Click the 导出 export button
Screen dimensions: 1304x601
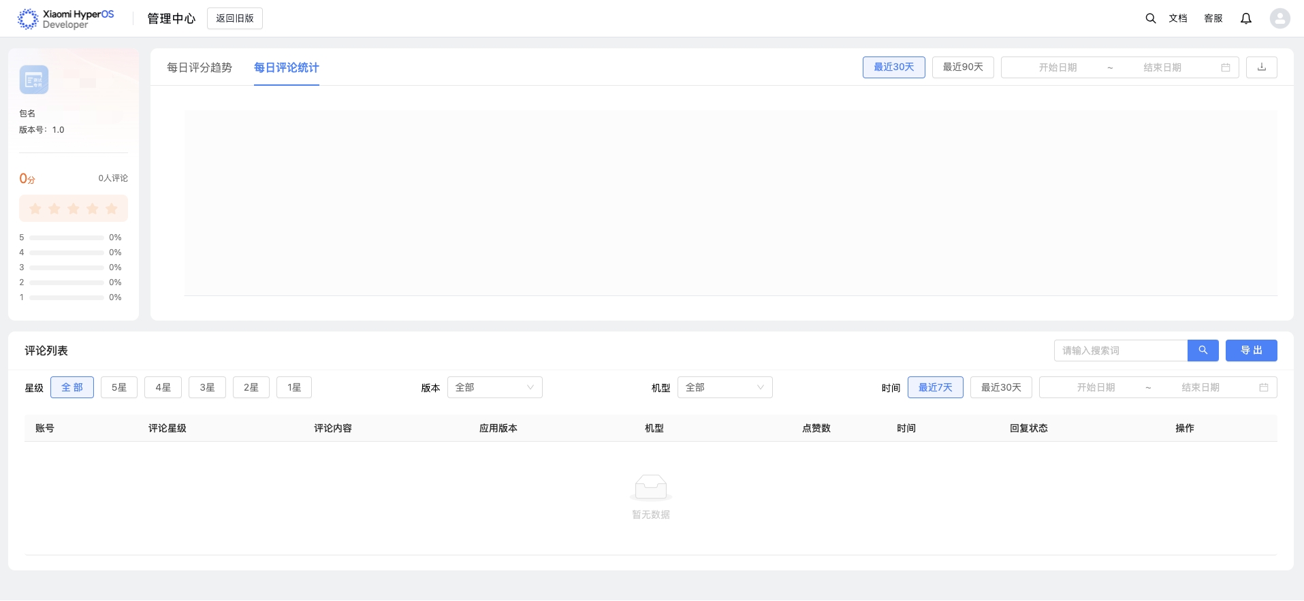point(1251,351)
